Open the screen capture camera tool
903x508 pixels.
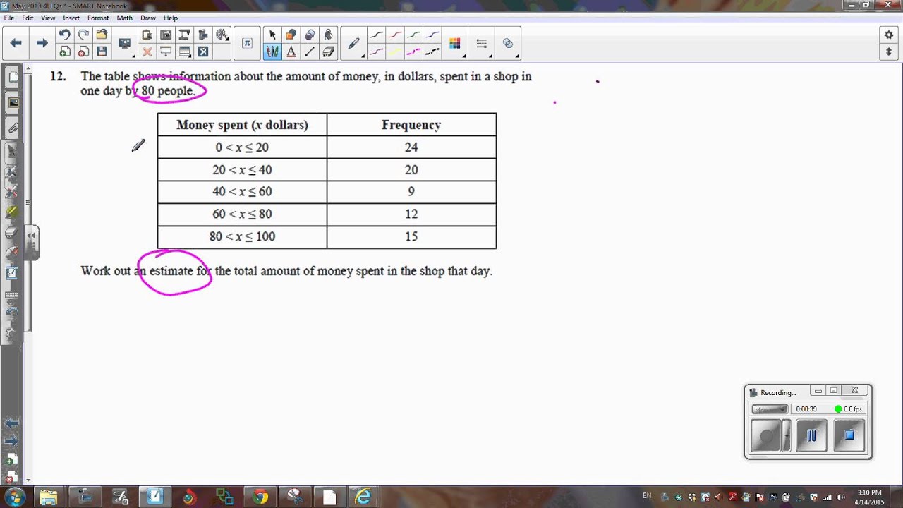[x=166, y=35]
